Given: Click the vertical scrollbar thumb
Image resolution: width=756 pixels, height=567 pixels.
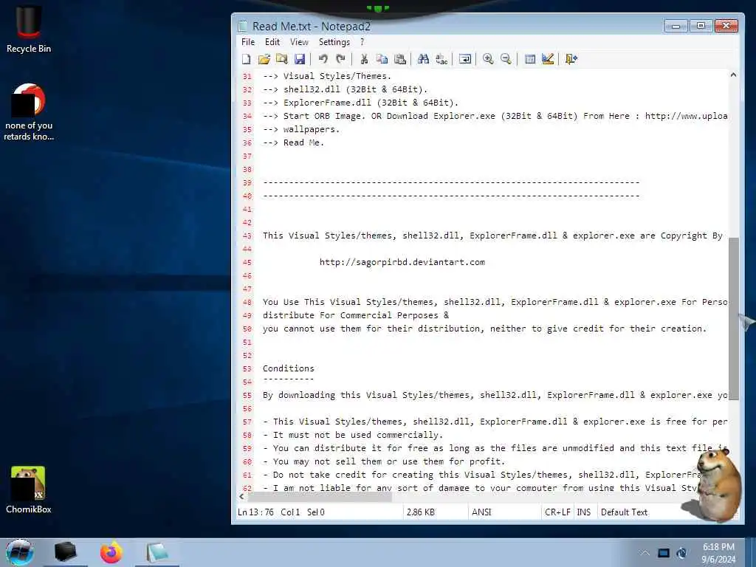Looking at the screenshot, I should pos(733,318).
